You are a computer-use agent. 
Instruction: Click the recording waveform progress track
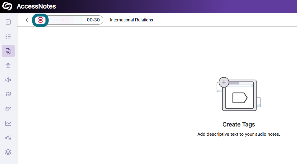tap(66, 20)
